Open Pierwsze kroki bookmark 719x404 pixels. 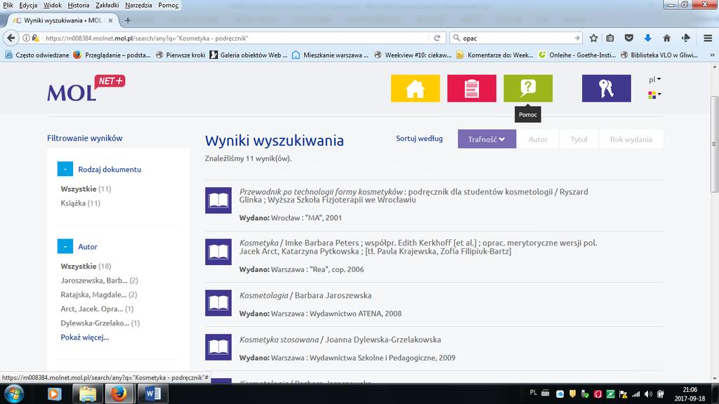click(180, 55)
